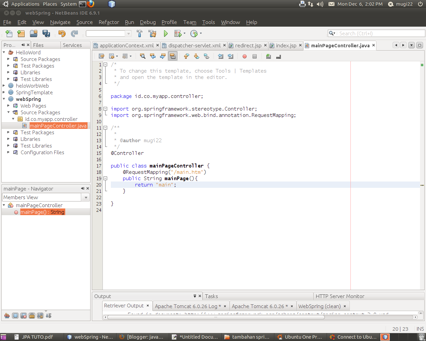Expand the SpringTemplate project node

(x=4, y=92)
